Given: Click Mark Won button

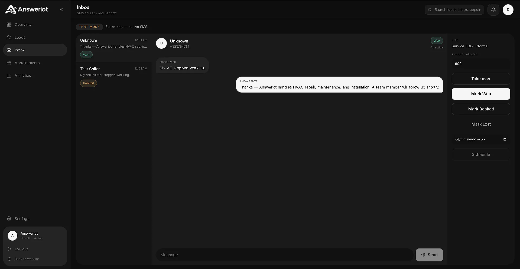Looking at the screenshot, I should tap(481, 94).
